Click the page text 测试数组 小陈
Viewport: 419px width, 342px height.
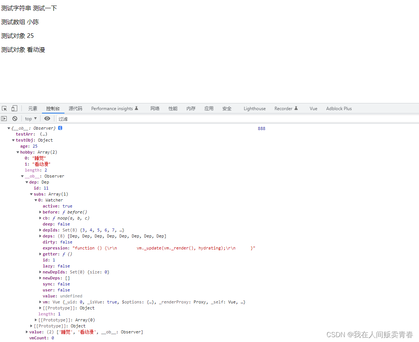20,22
